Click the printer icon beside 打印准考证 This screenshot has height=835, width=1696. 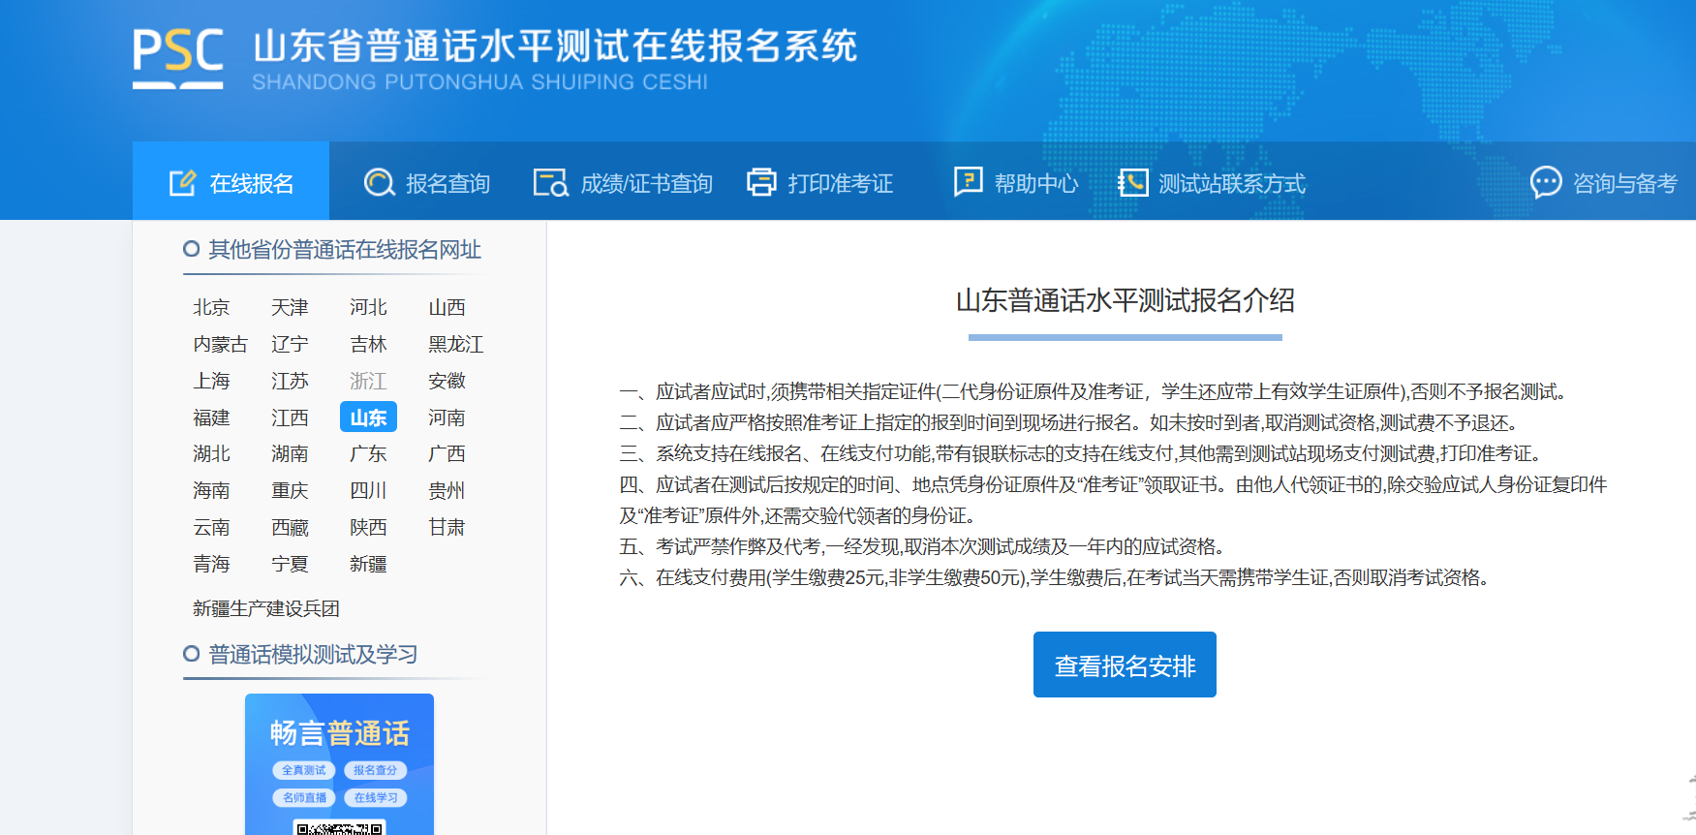(x=761, y=182)
